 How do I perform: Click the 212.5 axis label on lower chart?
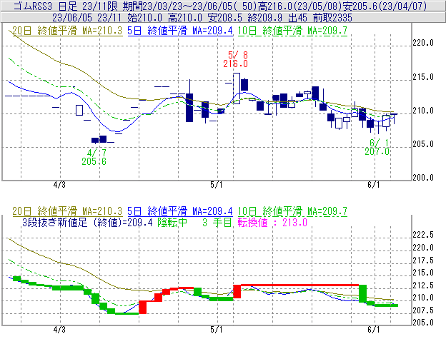point(423,285)
